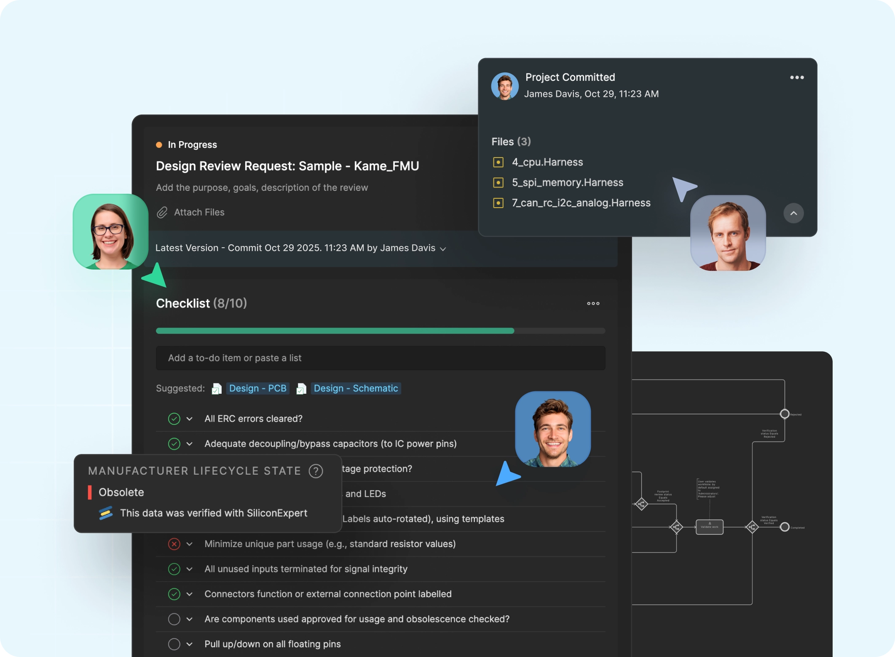Image resolution: width=895 pixels, height=657 pixels.
Task: Expand the All unused inputs terminated item
Action: (x=190, y=569)
